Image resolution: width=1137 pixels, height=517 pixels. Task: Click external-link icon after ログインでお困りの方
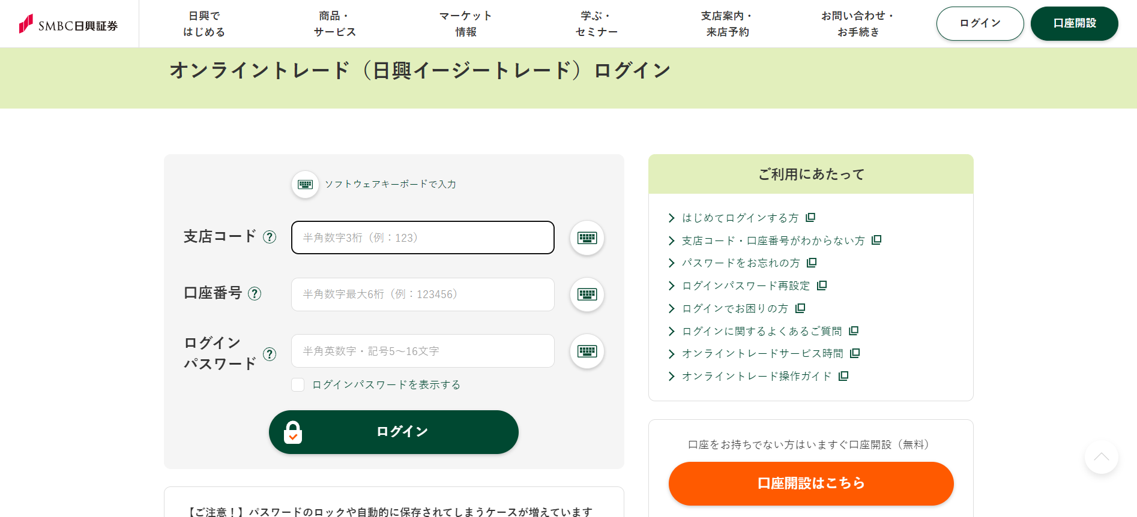(x=800, y=308)
